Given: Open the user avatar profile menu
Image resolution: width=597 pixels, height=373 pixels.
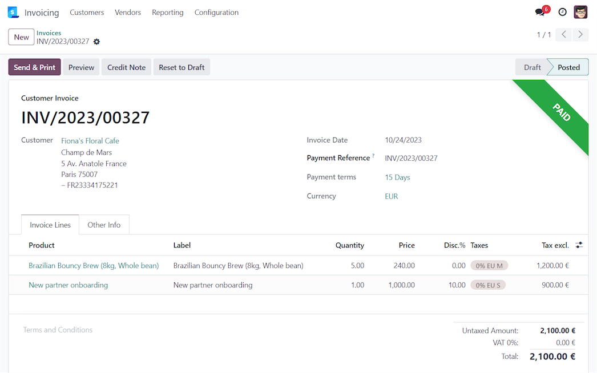Looking at the screenshot, I should point(580,12).
